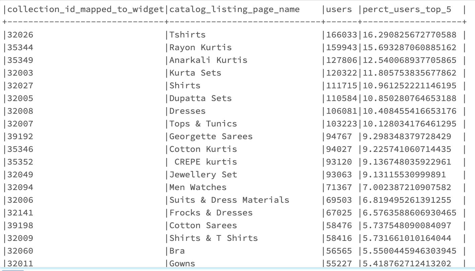Click the perct_users_top_5 column header
Image resolution: width=475 pixels, height=271 pixels.
coord(407,9)
